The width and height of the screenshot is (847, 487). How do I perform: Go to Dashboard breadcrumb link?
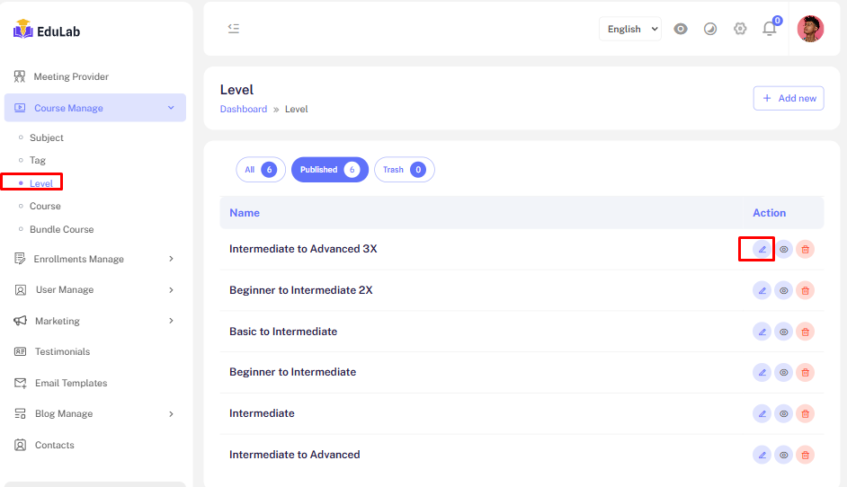[x=243, y=109]
